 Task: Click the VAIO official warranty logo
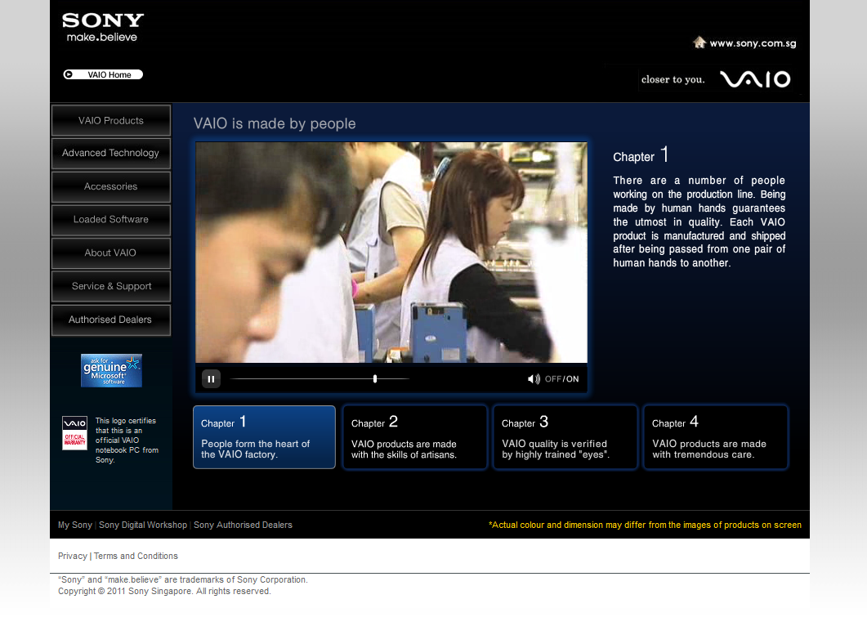[x=74, y=433]
